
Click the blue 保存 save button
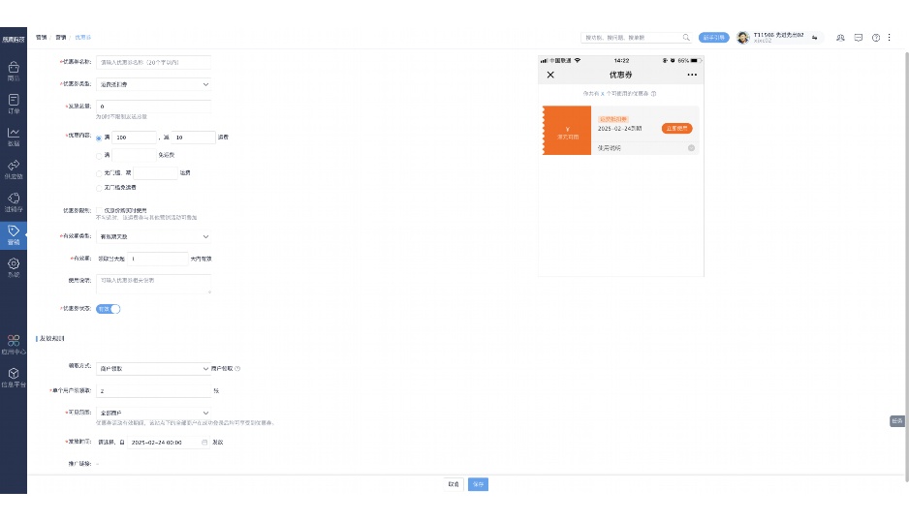click(x=479, y=484)
